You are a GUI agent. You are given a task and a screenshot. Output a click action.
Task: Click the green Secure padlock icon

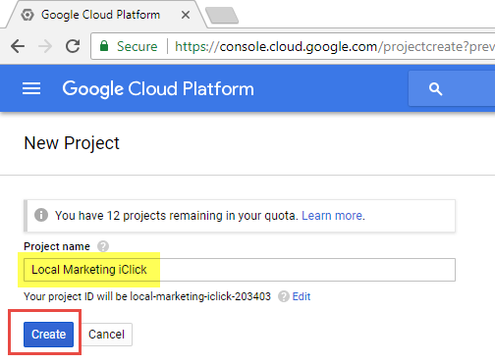[x=104, y=46]
